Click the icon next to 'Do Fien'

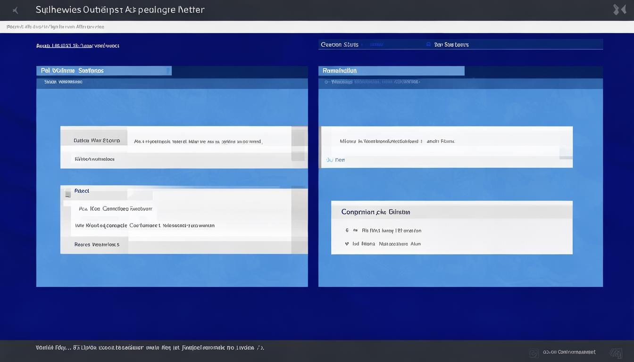pyautogui.click(x=329, y=160)
